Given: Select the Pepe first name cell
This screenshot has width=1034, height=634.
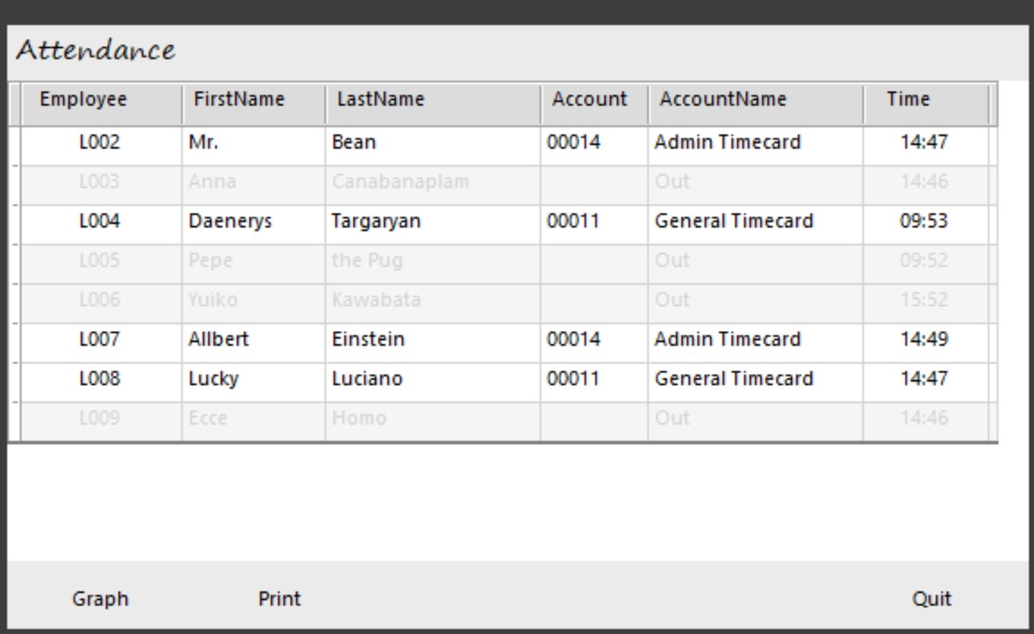Looking at the screenshot, I should [x=210, y=261].
